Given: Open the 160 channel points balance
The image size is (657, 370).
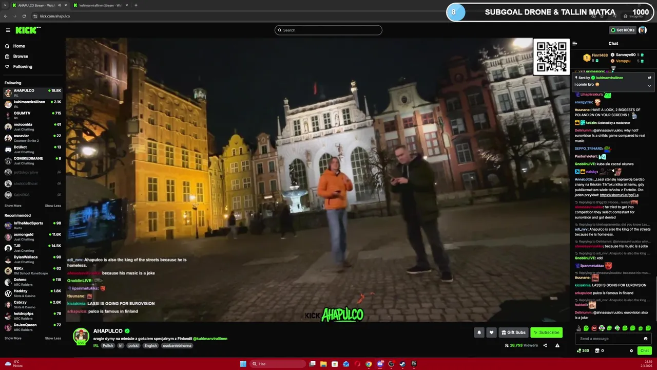Looking at the screenshot, I should 583,350.
